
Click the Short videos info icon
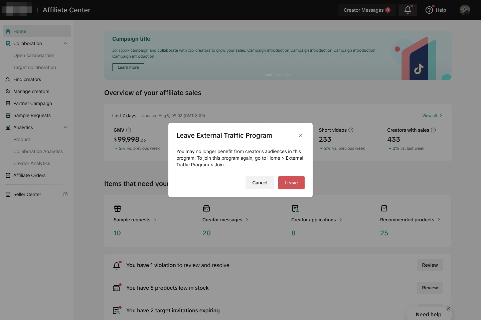pyautogui.click(x=351, y=130)
